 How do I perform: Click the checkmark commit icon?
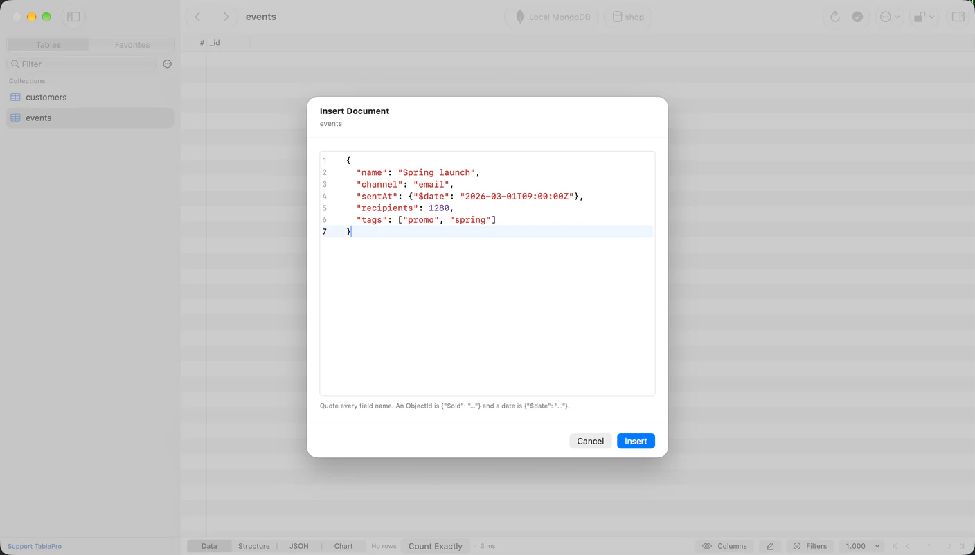pos(857,17)
